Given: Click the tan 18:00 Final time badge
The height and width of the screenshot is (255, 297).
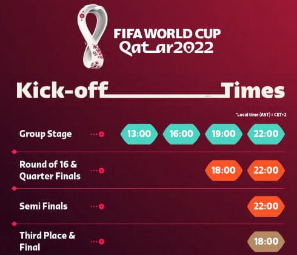Looking at the screenshot, I should click(x=266, y=242).
